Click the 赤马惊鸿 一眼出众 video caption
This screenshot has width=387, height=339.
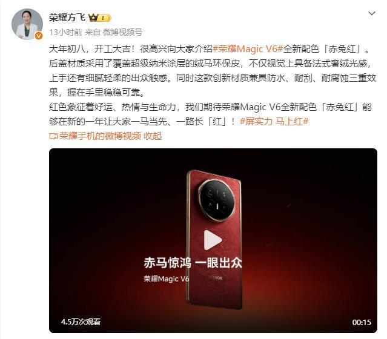[193, 263]
